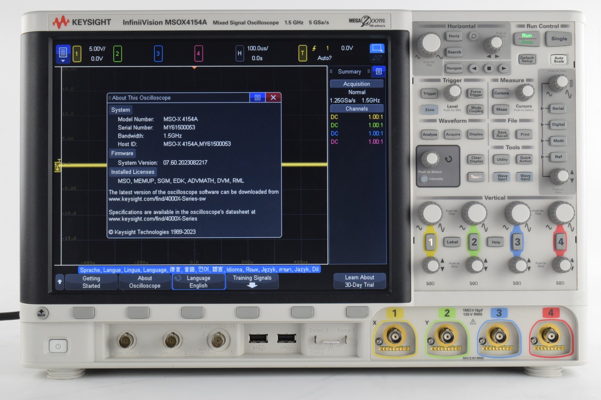Close the About This Oscilloscope dialog
Viewport: 601px width, 400px height.
click(273, 97)
